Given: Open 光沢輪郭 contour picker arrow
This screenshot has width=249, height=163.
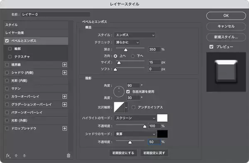Looking at the screenshot, I should [x=126, y=107].
